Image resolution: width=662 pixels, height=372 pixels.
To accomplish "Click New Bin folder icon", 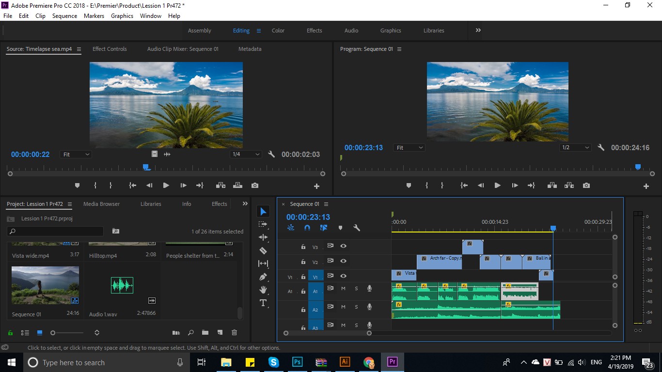I will [x=205, y=333].
